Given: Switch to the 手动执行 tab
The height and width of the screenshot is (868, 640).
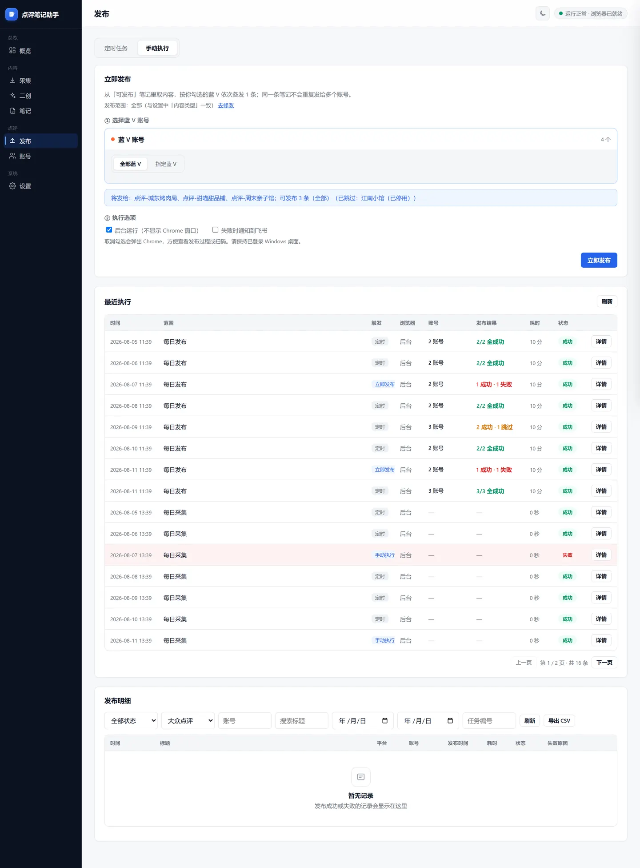Looking at the screenshot, I should coord(157,48).
